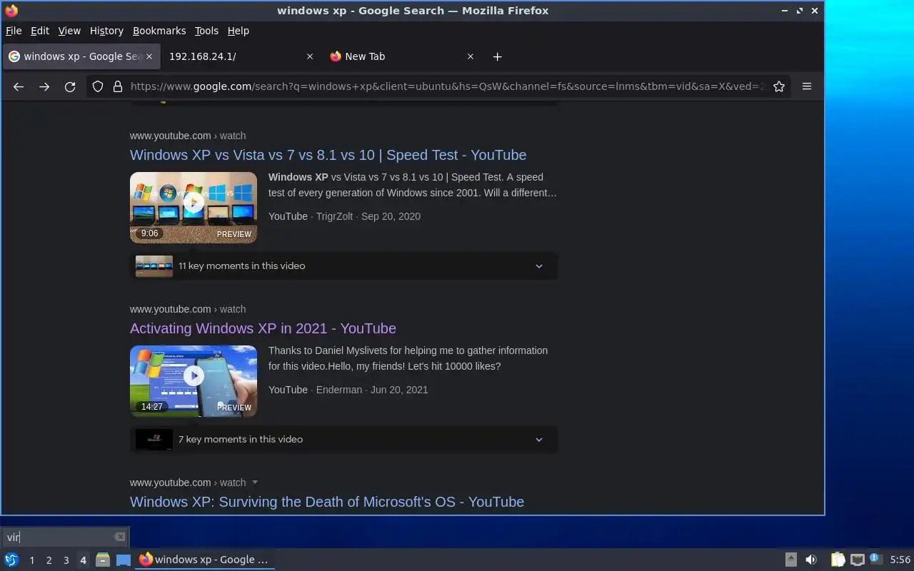Close the New Tab tab
This screenshot has height=571, width=914.
(470, 56)
